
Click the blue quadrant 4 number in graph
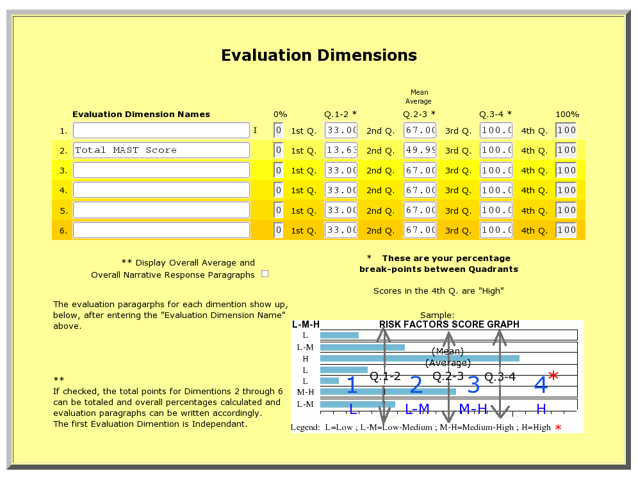coord(541,385)
